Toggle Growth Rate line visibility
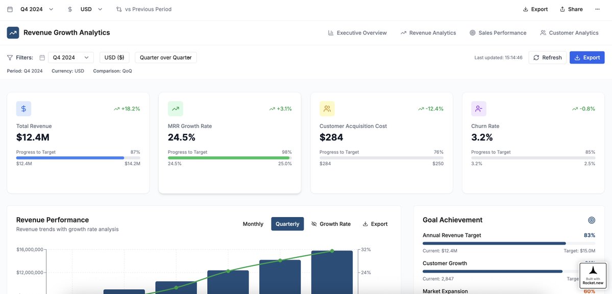Image resolution: width=612 pixels, height=294 pixels. [x=331, y=224]
